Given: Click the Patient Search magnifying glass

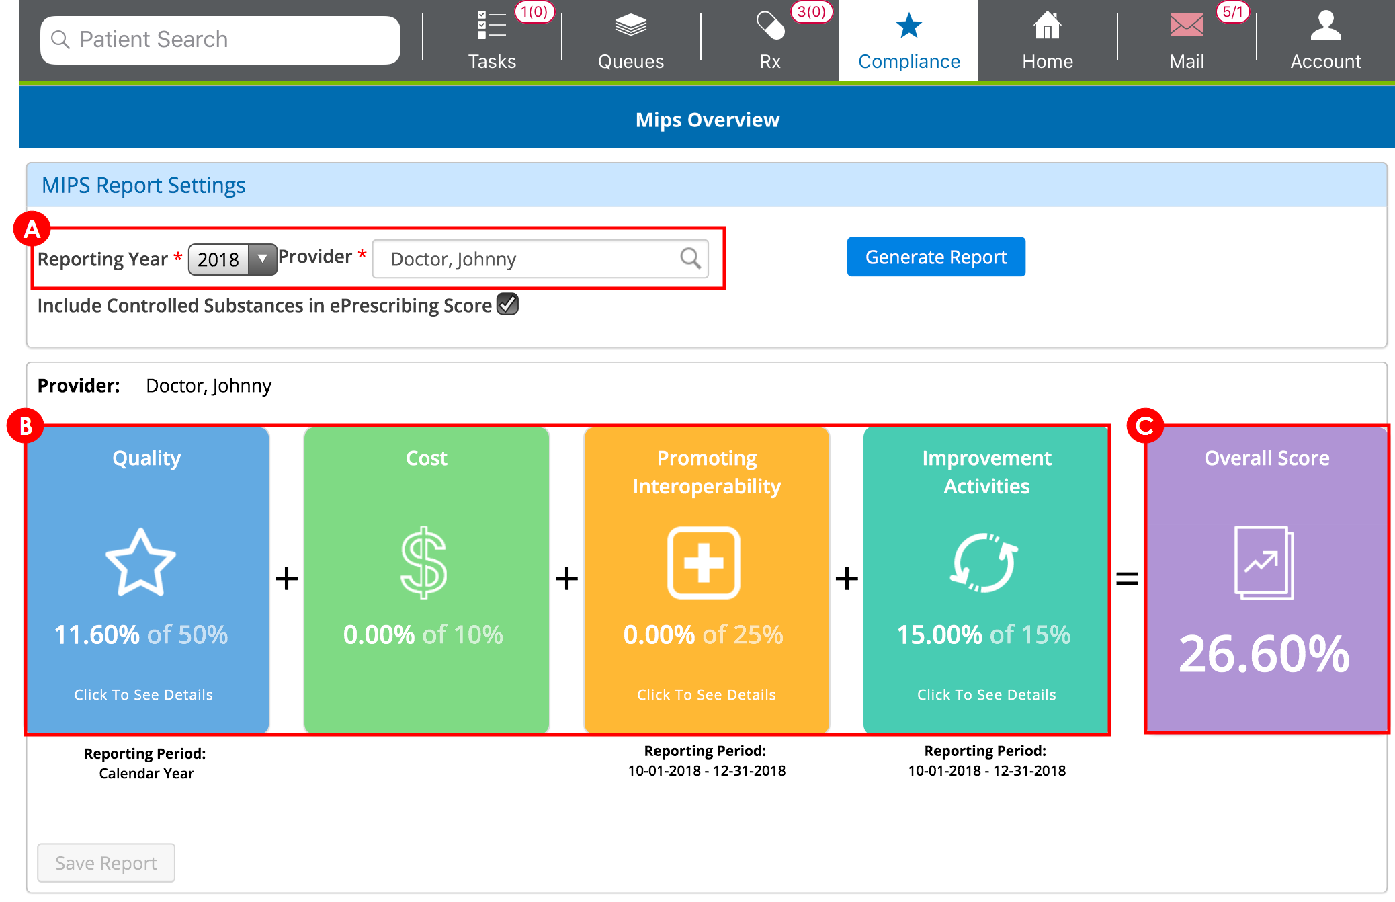Looking at the screenshot, I should 60,39.
